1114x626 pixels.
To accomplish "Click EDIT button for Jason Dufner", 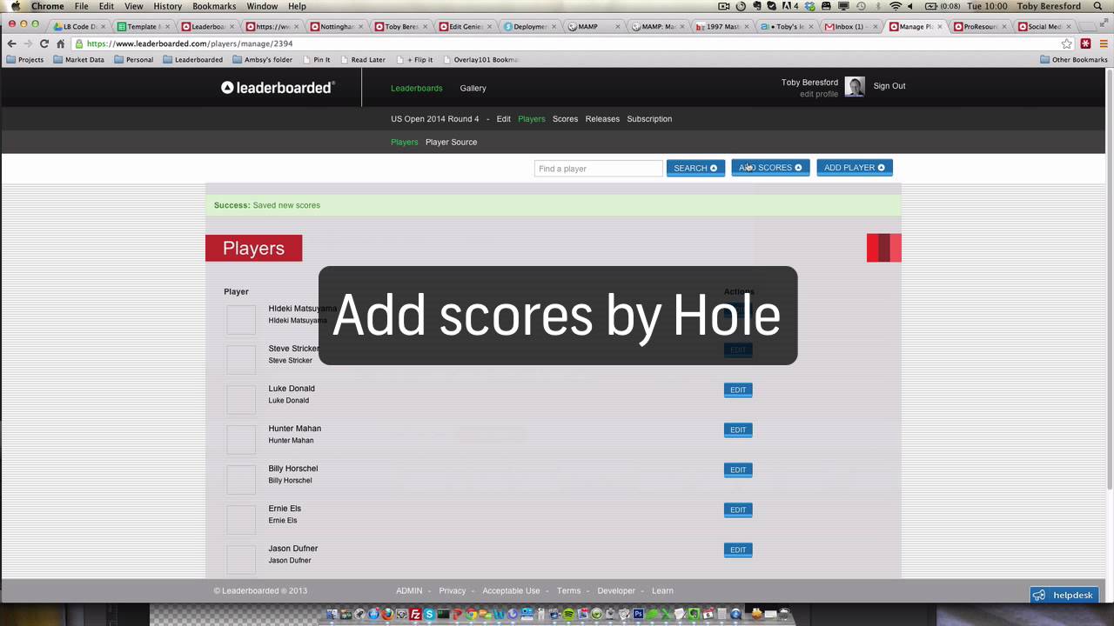I will pyautogui.click(x=738, y=549).
